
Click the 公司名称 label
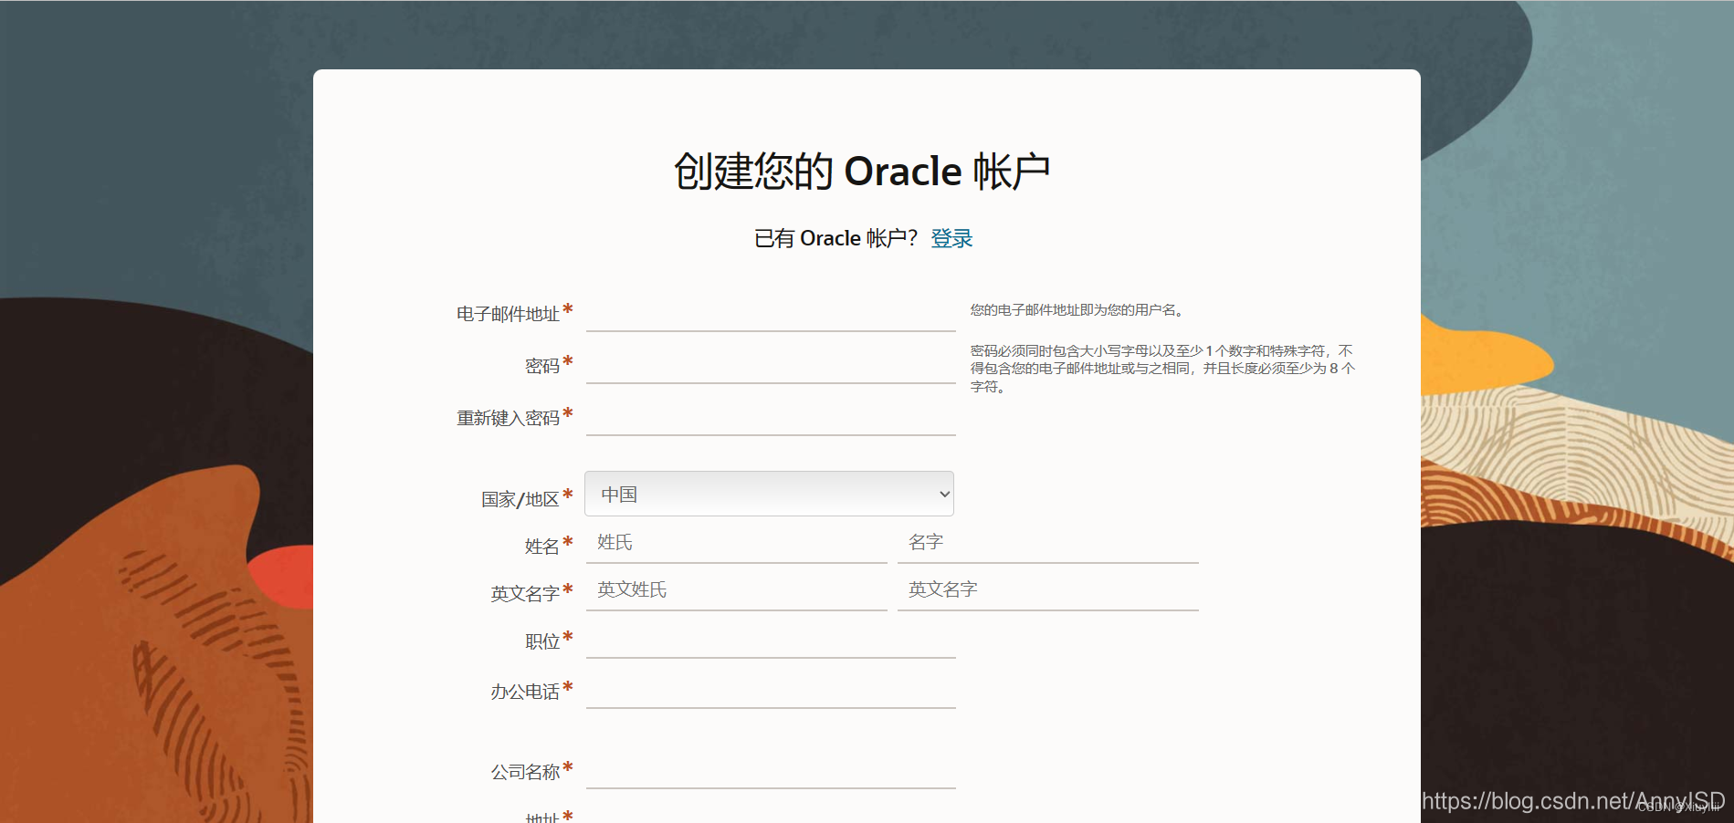click(525, 772)
